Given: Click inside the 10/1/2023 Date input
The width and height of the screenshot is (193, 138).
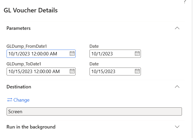Looking at the screenshot, I should tap(111, 54).
